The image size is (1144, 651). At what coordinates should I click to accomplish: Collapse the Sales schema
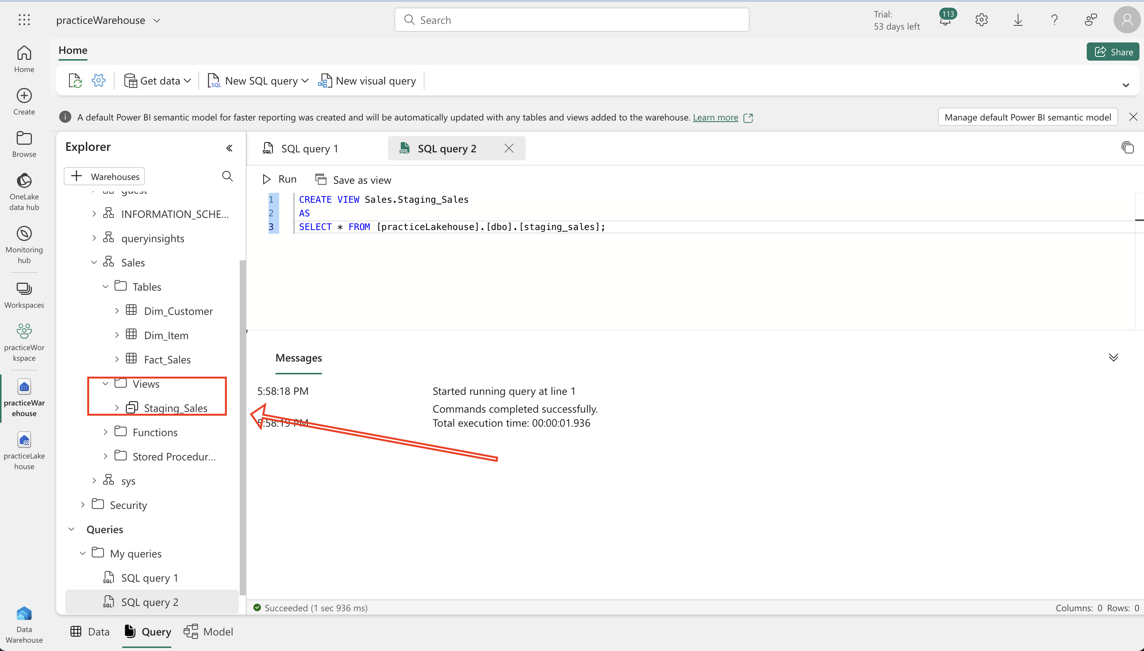tap(94, 262)
